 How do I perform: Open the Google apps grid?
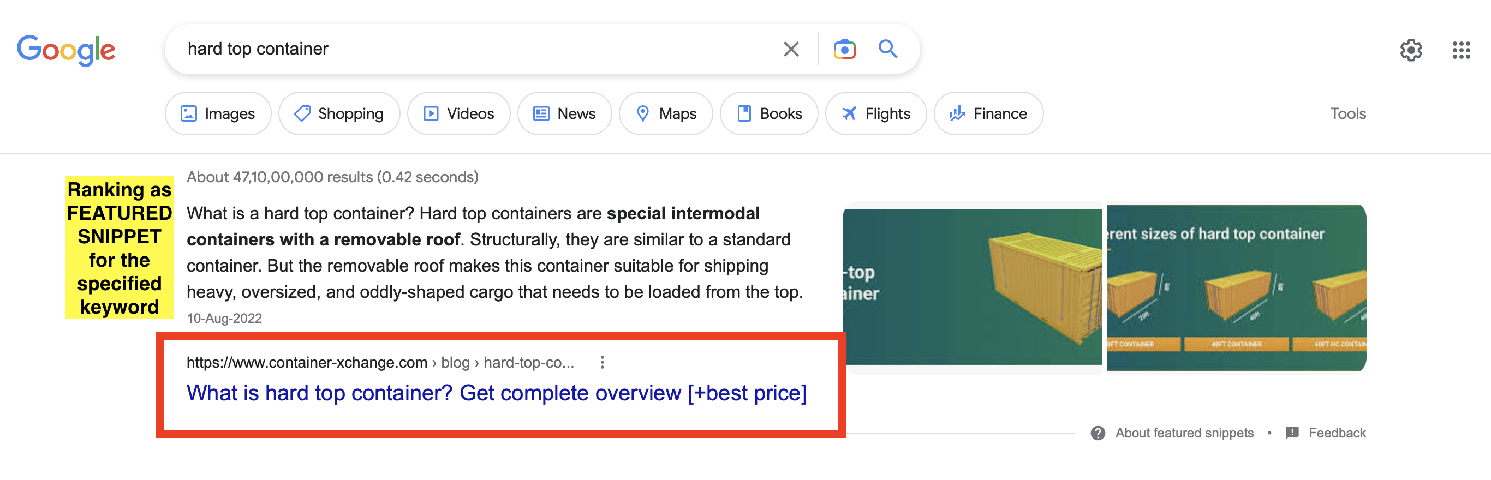coord(1461,50)
